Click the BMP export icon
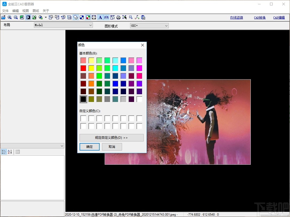This screenshot has width=290, height=217. pos(112,17)
